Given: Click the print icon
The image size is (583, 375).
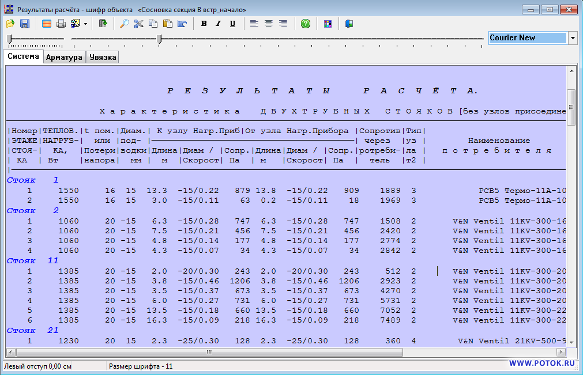Looking at the screenshot, I should [x=61, y=24].
